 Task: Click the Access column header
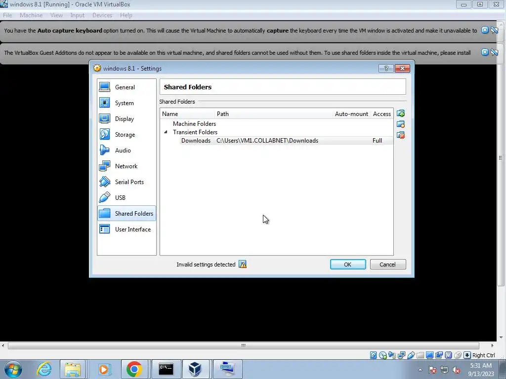382,114
